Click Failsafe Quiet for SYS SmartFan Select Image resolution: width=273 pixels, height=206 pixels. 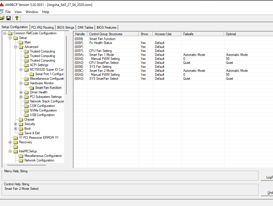(187, 79)
